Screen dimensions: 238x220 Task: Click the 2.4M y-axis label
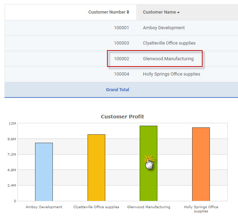tap(12, 185)
